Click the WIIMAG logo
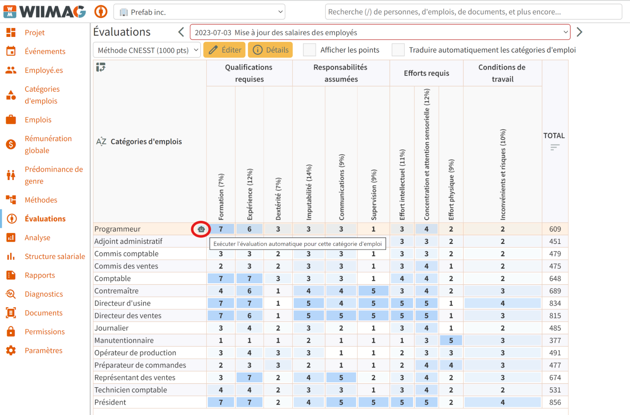Screen dimensions: 630x415 (x=45, y=12)
